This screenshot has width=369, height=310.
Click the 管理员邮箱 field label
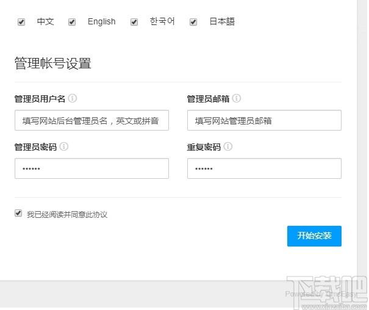[x=208, y=98]
